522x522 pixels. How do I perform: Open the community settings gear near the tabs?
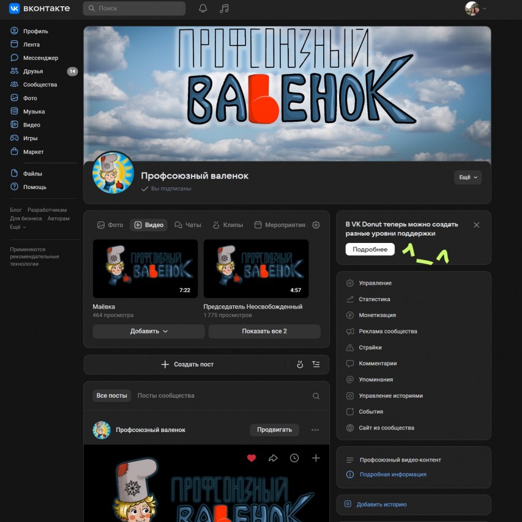[316, 225]
